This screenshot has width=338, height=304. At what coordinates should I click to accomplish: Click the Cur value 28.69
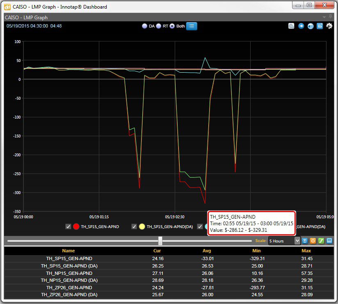pyautogui.click(x=158, y=280)
